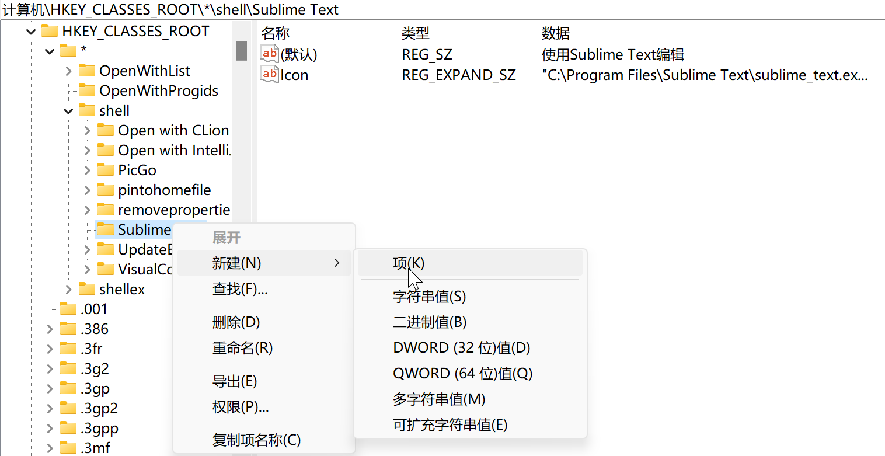The width and height of the screenshot is (885, 456).
Task: Choose 多字符串值(M) in the submenu
Action: (470, 399)
